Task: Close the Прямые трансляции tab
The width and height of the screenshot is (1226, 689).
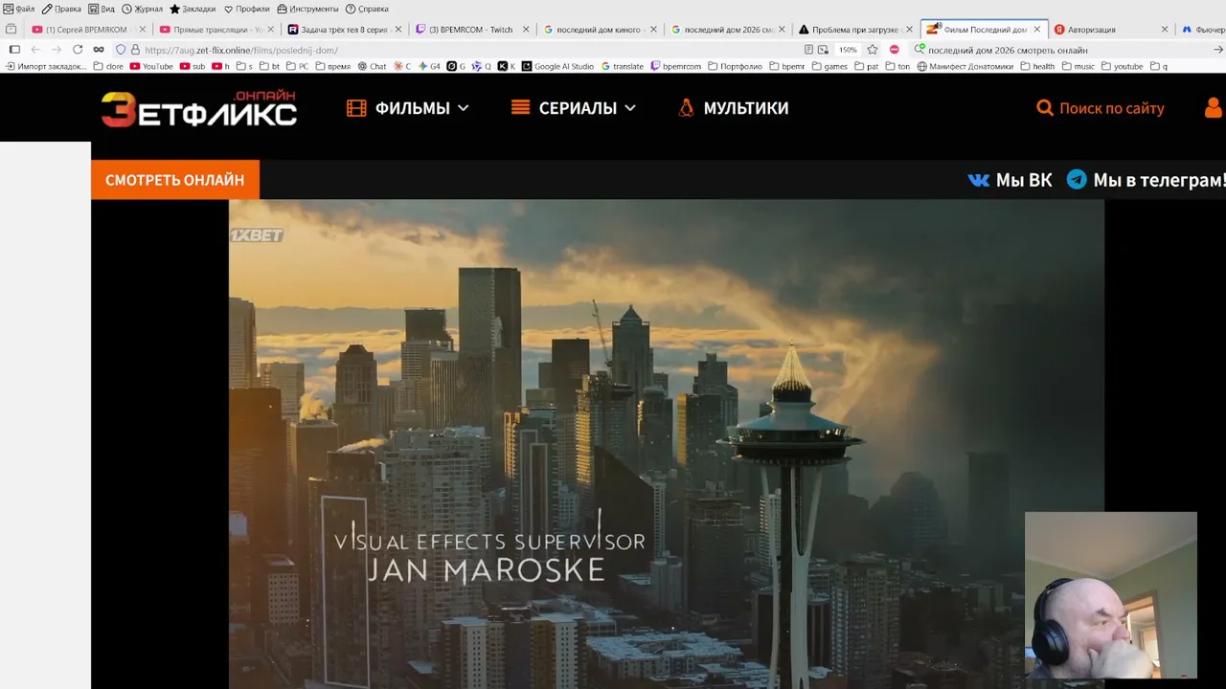Action: pyautogui.click(x=271, y=30)
